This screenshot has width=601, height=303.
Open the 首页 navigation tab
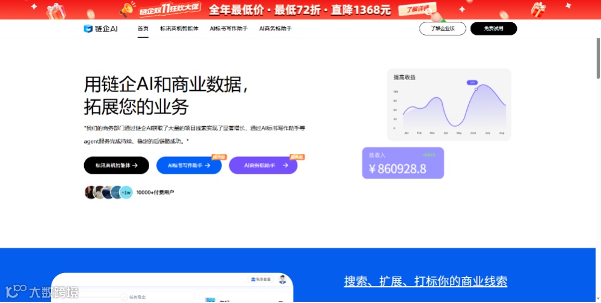click(x=143, y=28)
